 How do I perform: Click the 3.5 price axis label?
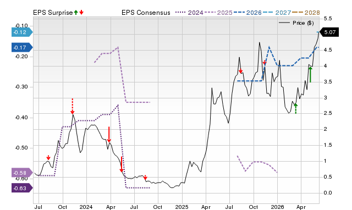tap(328, 82)
